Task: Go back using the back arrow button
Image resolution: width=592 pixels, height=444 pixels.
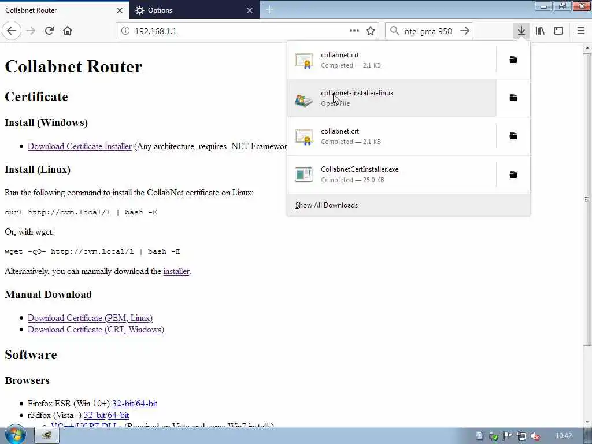Action: pos(12,31)
